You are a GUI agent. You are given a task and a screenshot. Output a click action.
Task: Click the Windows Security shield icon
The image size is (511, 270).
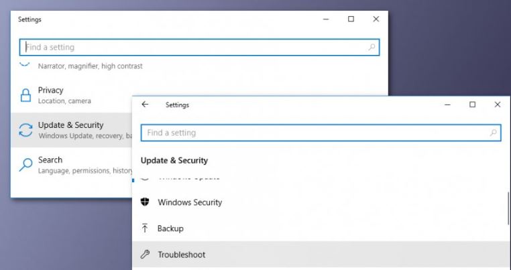point(145,202)
